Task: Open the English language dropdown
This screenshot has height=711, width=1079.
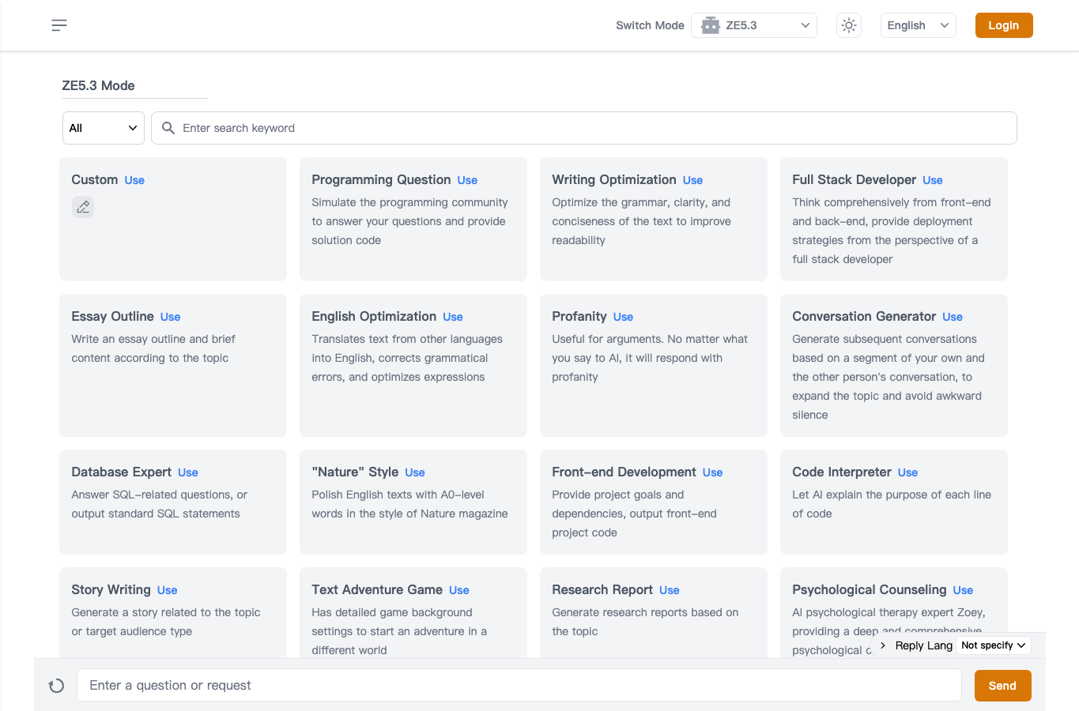Action: [919, 25]
